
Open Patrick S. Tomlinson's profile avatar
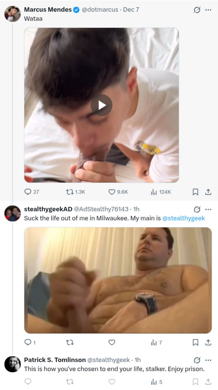[x=12, y=364]
